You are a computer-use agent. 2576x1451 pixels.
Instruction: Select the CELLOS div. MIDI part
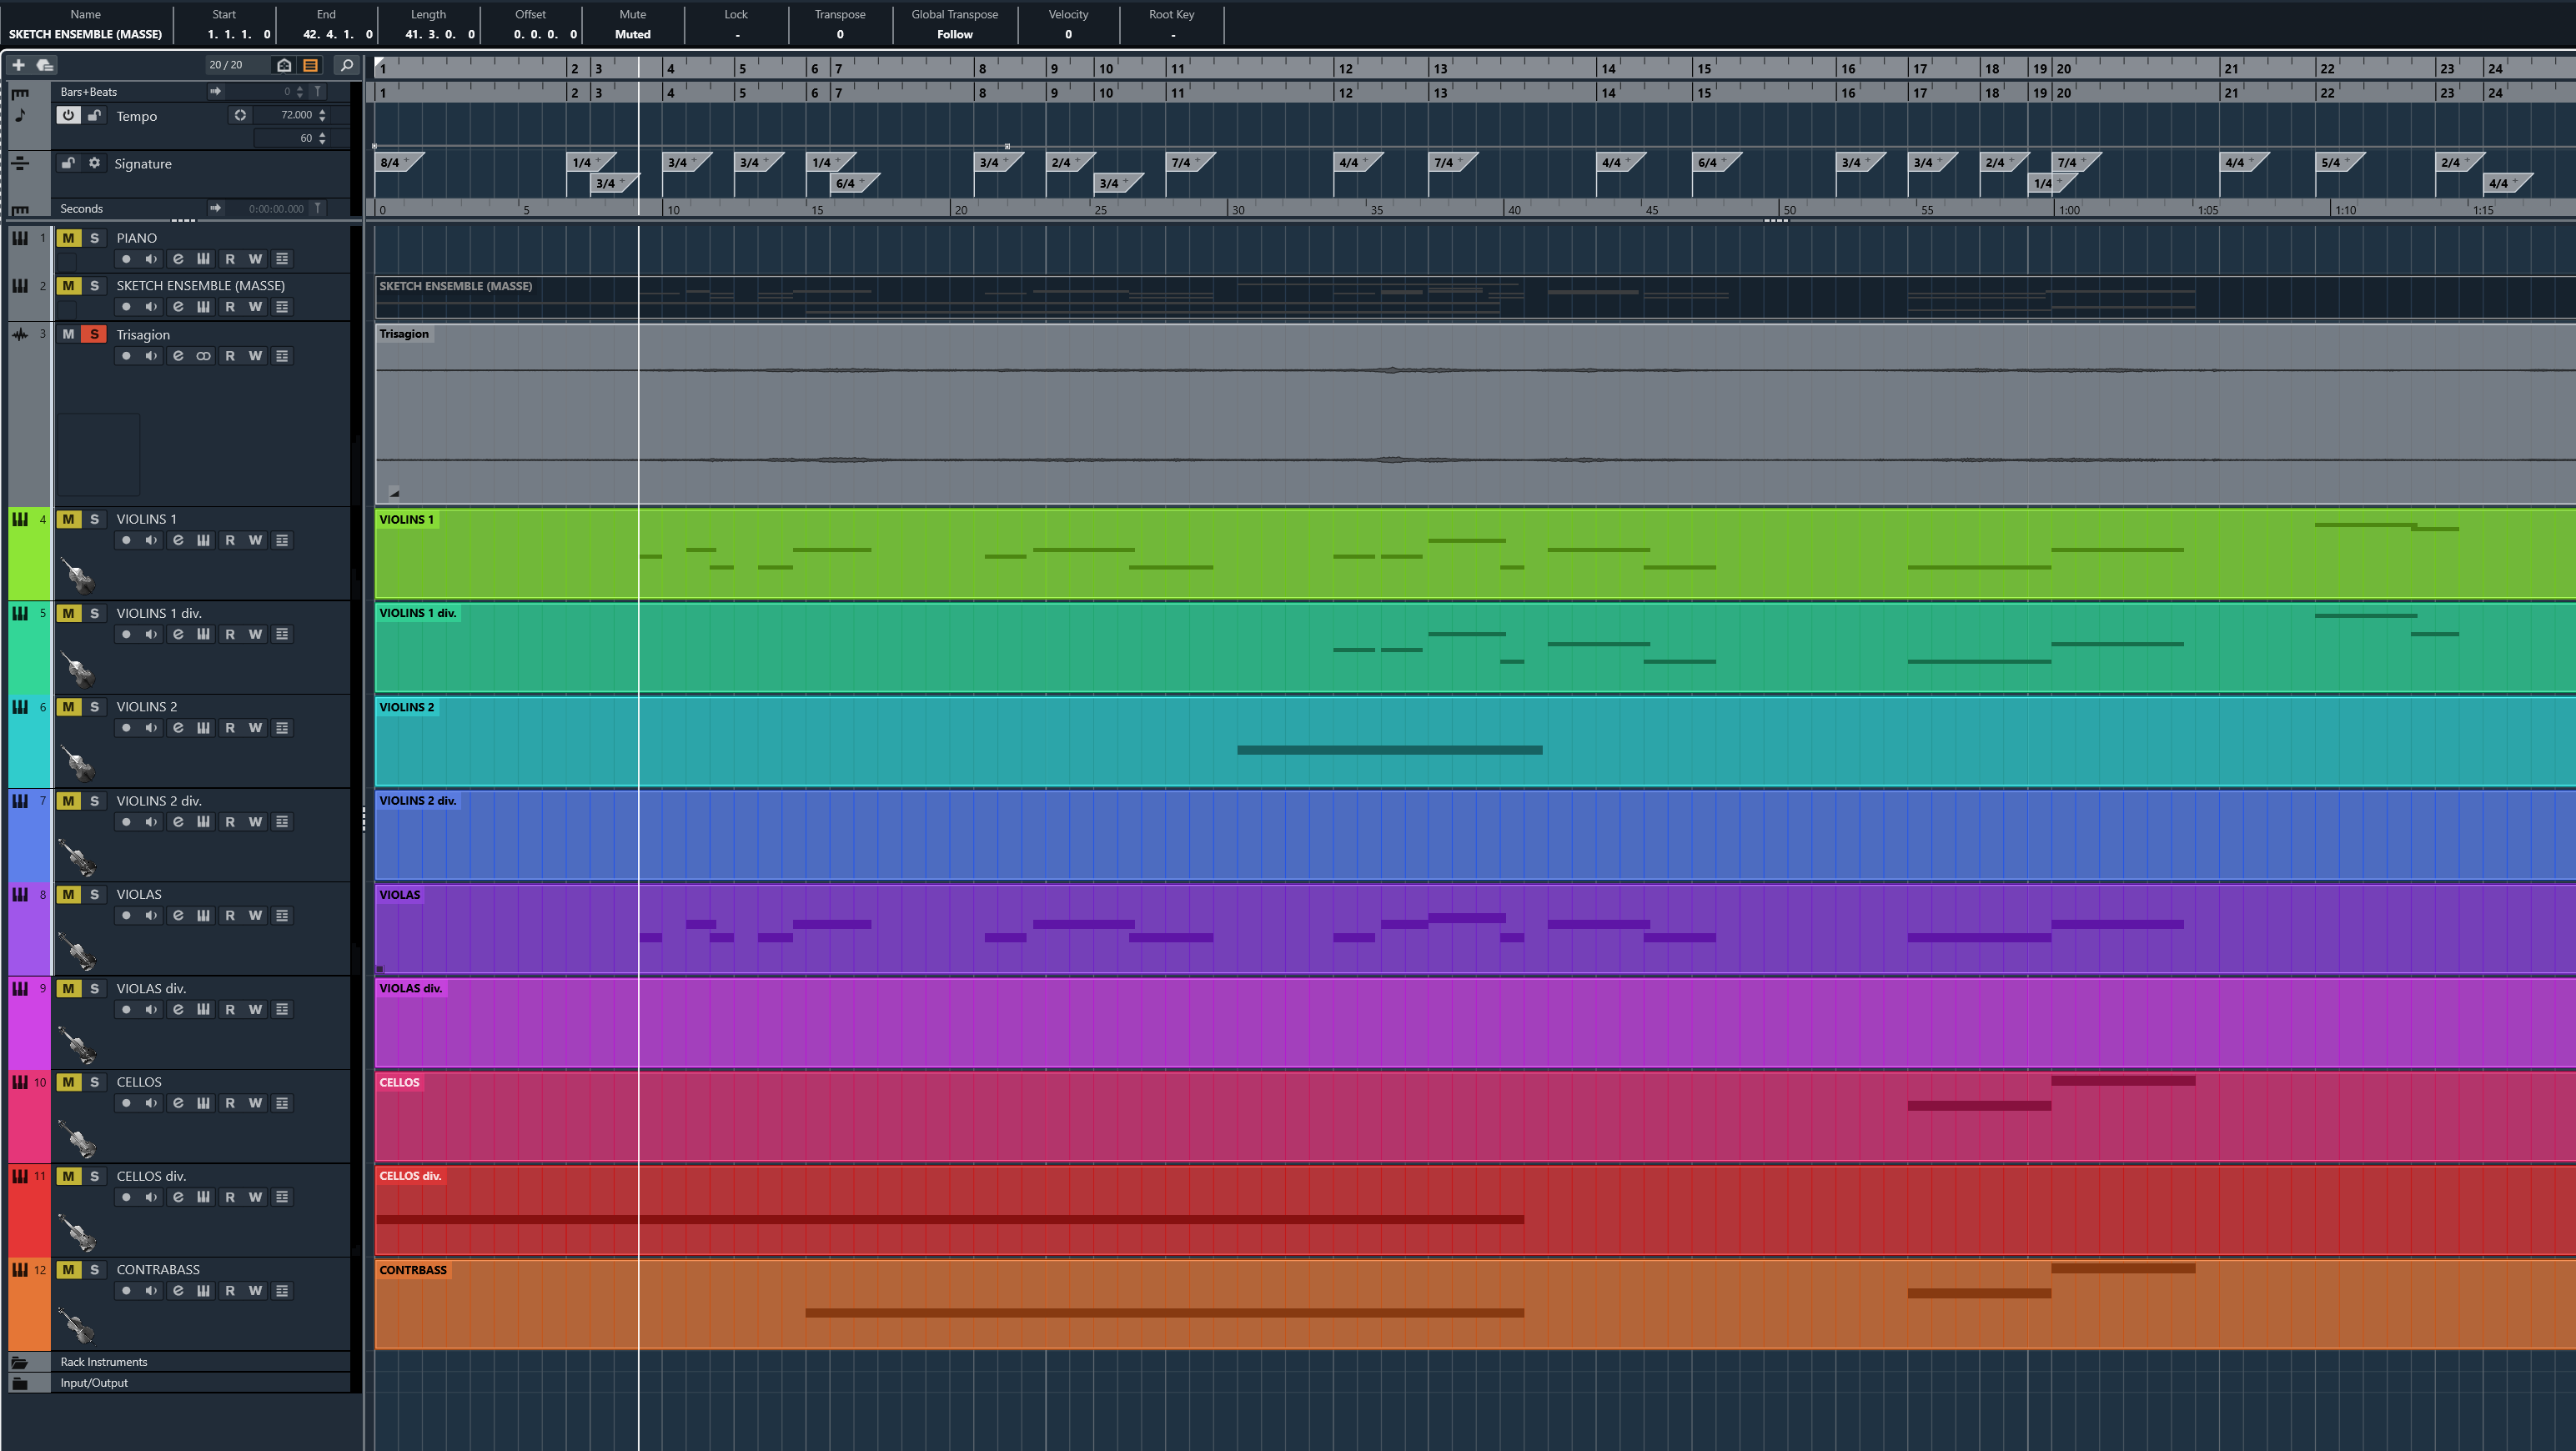(1475, 1210)
